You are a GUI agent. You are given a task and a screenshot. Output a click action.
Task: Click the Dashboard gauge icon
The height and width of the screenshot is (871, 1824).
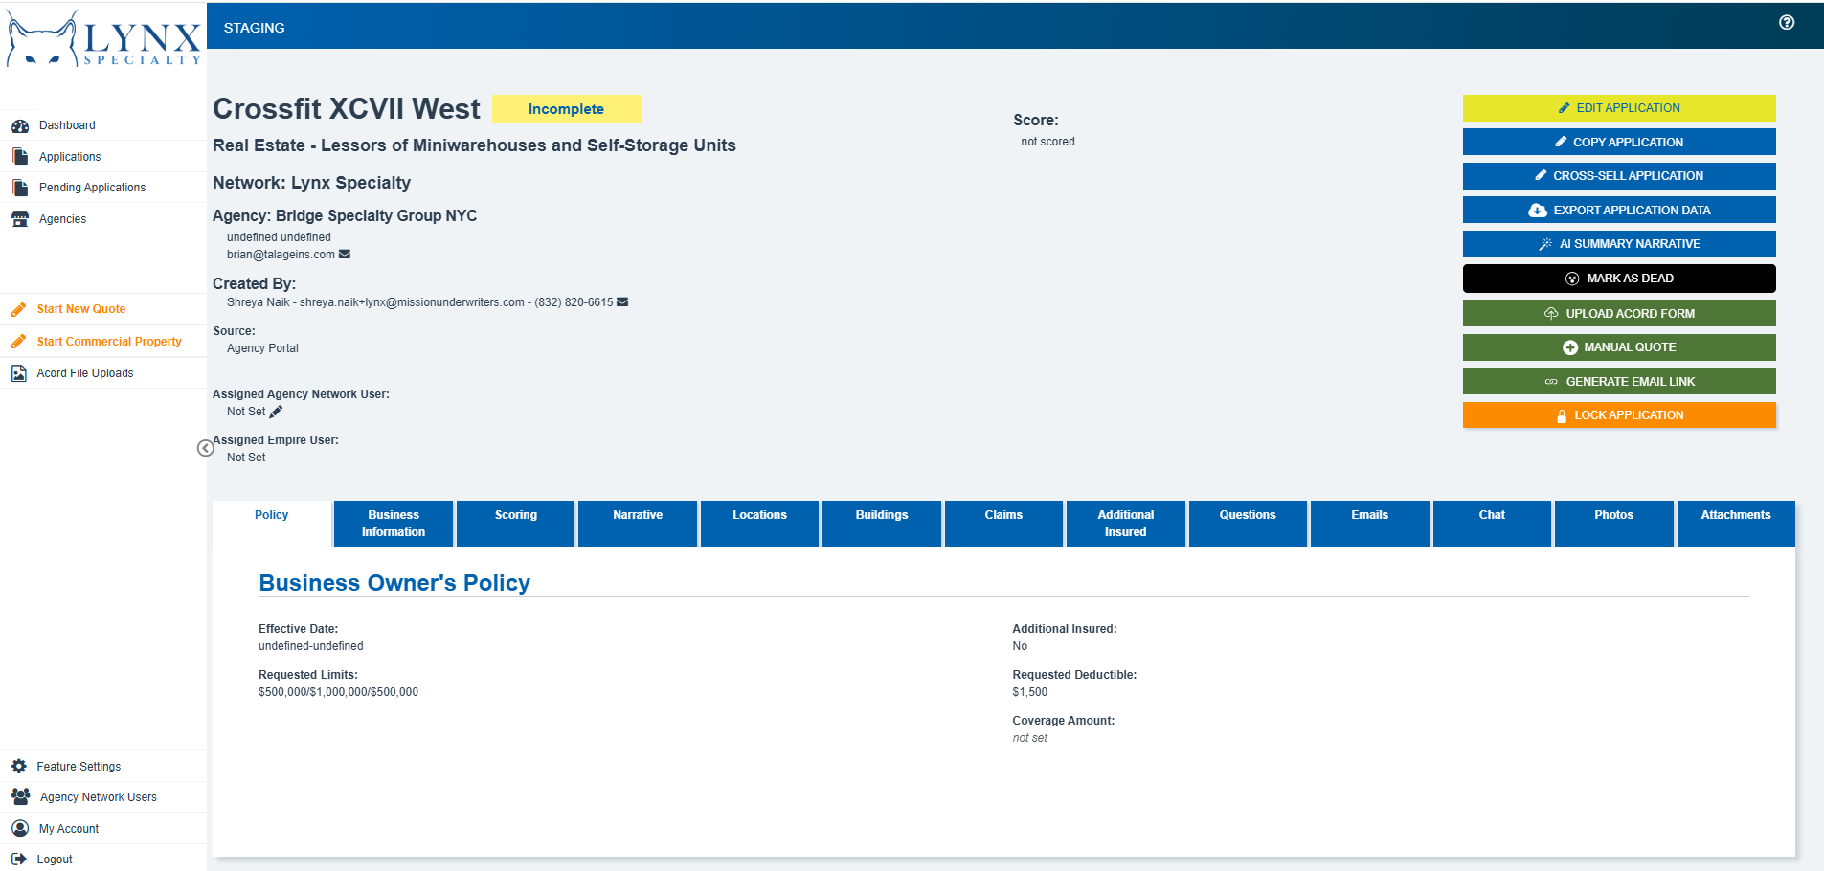click(x=20, y=125)
